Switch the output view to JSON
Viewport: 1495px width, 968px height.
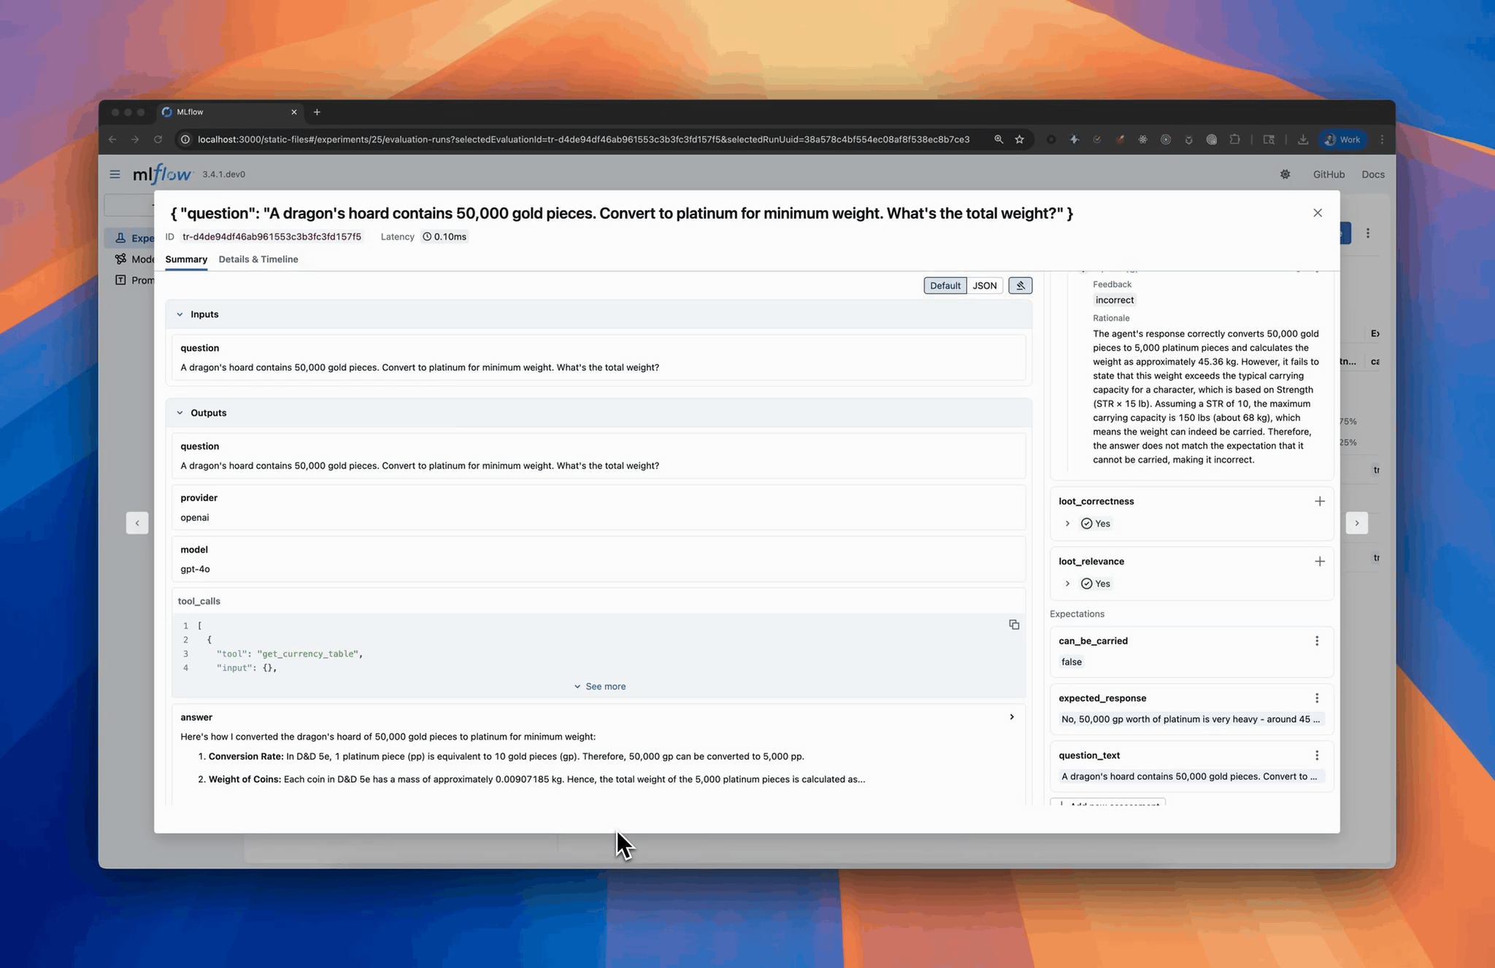pos(985,285)
